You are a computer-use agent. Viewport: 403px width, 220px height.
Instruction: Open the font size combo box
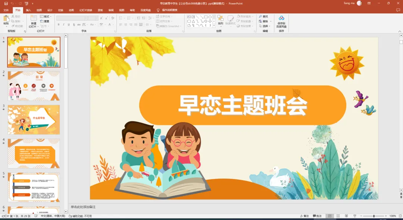tap(93, 18)
